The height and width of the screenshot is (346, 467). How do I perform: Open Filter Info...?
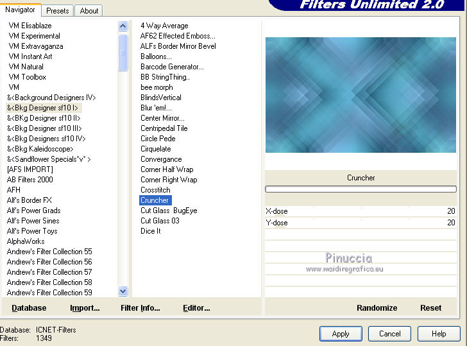140,308
